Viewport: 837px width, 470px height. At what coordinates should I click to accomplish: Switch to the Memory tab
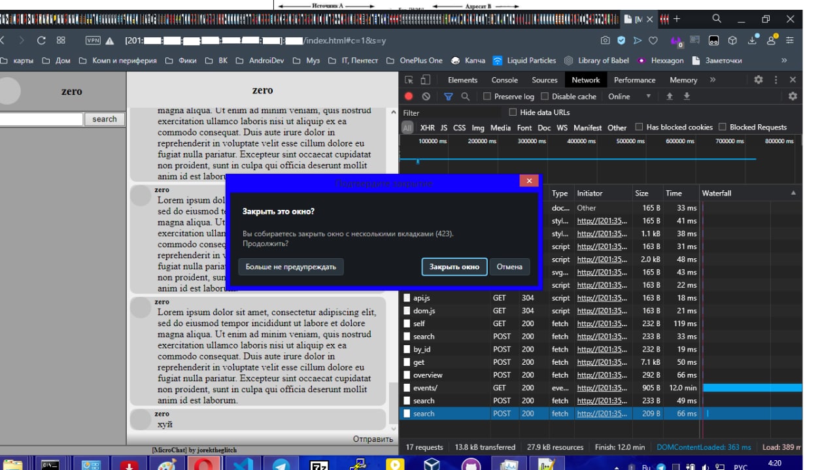tap(683, 80)
